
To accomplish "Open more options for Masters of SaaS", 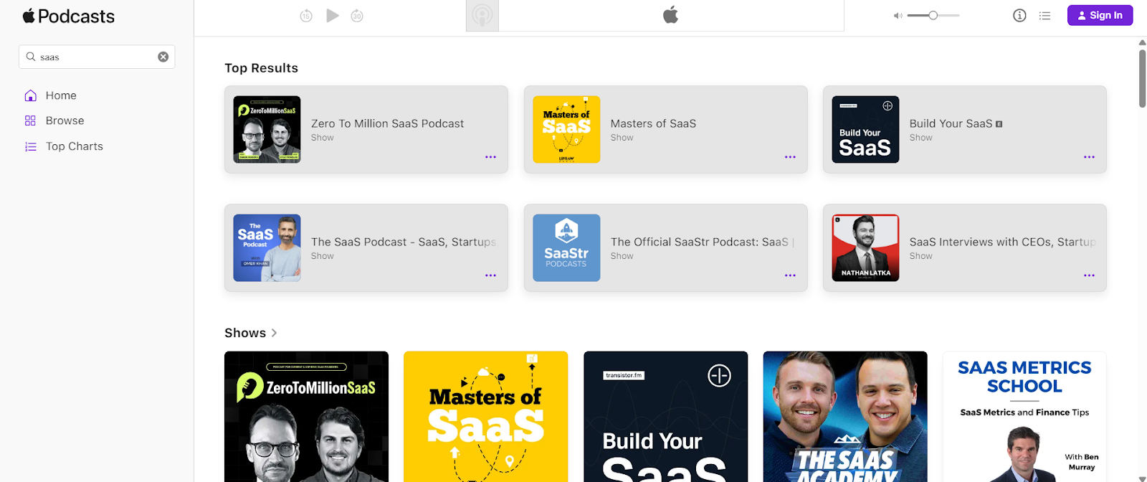I will 790,157.
